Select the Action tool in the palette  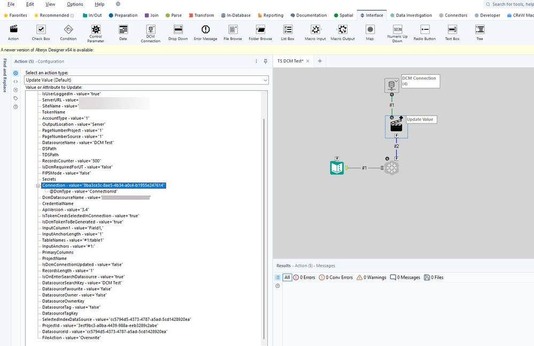click(x=13, y=32)
